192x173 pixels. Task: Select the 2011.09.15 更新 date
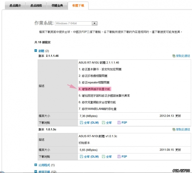[x=170, y=150]
